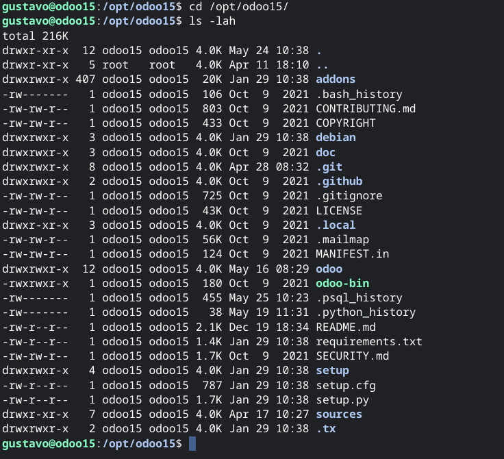The width and height of the screenshot is (504, 459).
Task: Click the odoo-bin executable filename
Action: click(x=342, y=283)
